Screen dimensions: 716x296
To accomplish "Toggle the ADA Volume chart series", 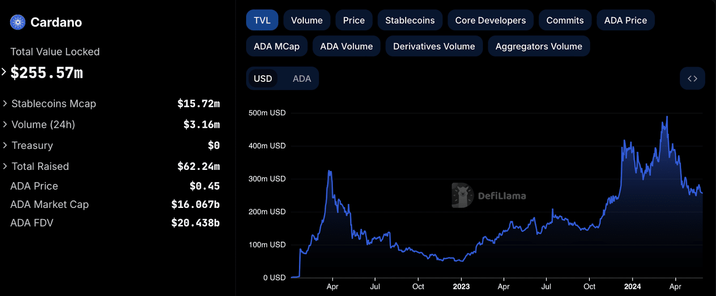I will tap(346, 46).
